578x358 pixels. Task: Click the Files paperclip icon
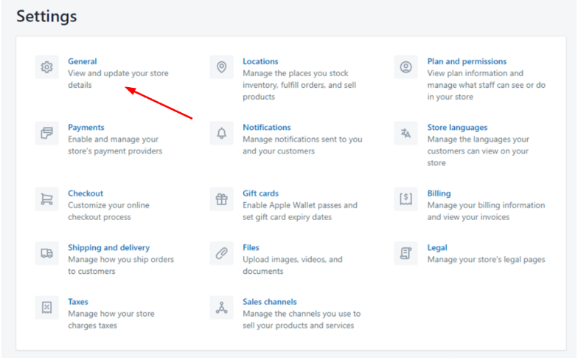tap(221, 253)
